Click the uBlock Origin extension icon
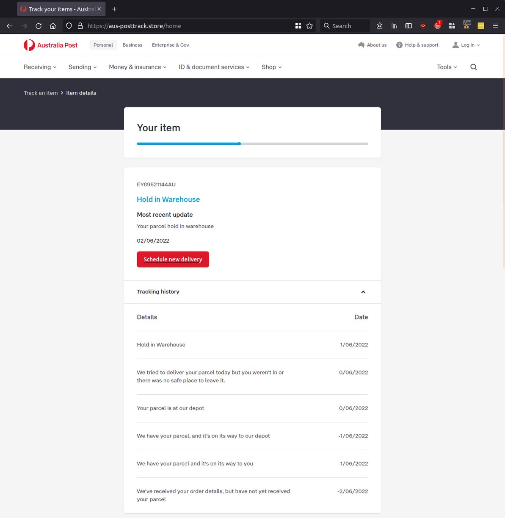 (x=423, y=26)
